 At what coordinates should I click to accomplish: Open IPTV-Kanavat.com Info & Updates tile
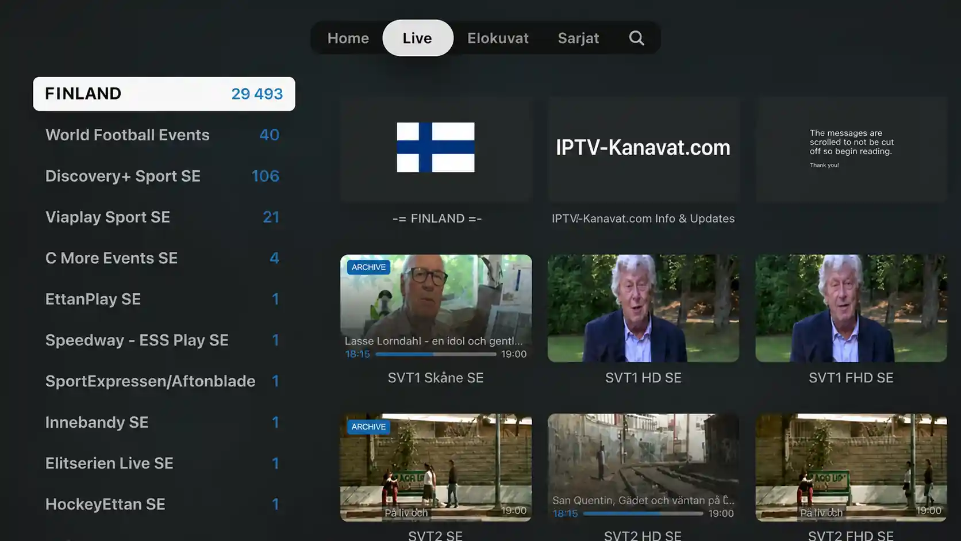coord(643,148)
